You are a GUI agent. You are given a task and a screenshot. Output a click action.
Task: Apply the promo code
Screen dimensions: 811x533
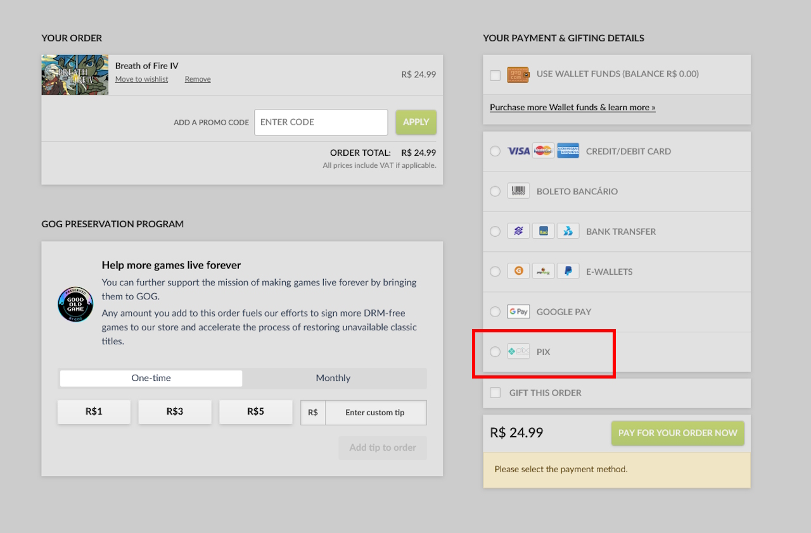pyautogui.click(x=416, y=122)
